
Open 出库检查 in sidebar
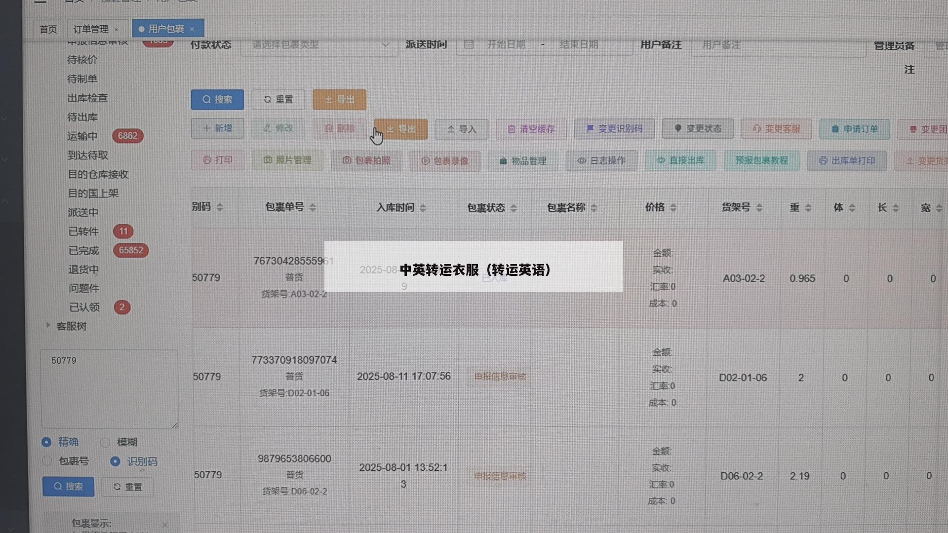coord(87,98)
